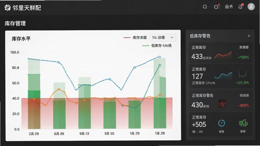
Task: Click the header menu text next to bell
Action: [x=229, y=7]
